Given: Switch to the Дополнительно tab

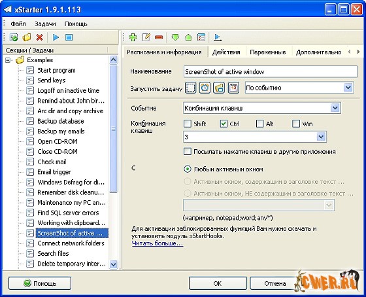Looking at the screenshot, I should pyautogui.click(x=319, y=52).
